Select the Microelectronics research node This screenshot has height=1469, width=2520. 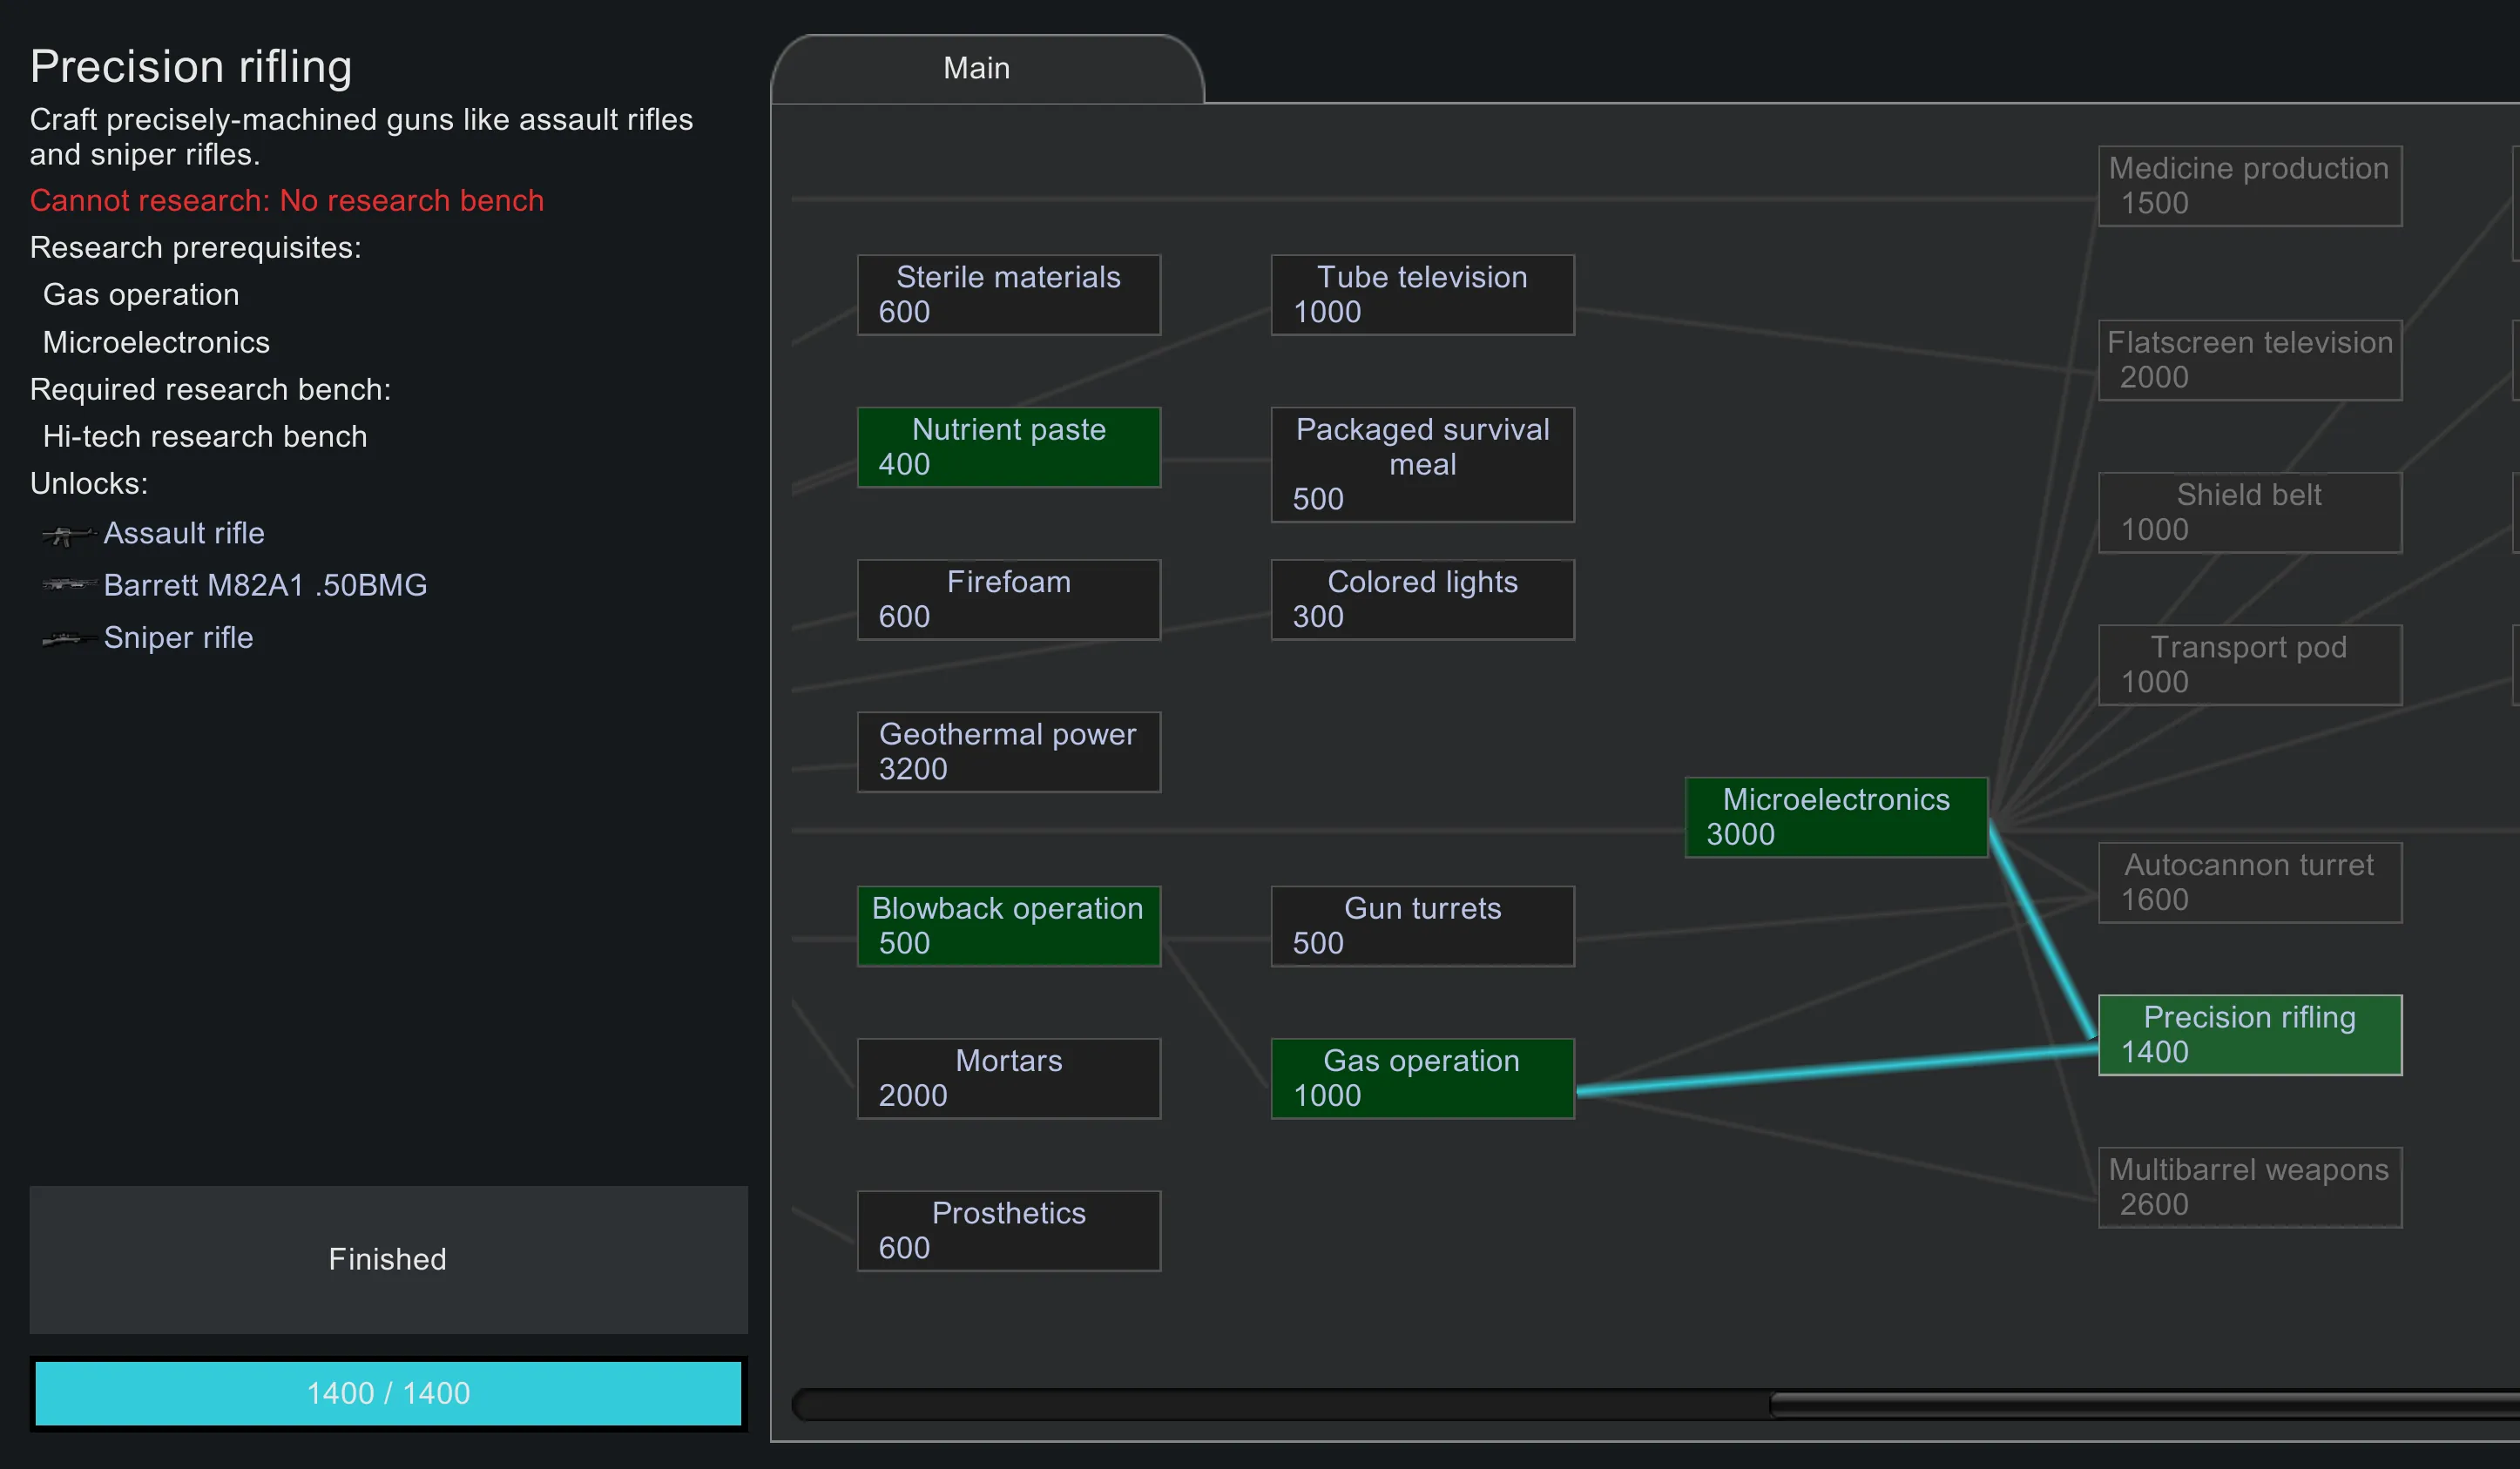point(1836,817)
